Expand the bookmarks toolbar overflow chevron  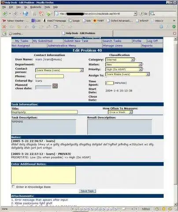click(174, 21)
